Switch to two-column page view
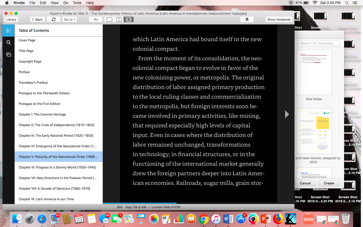This screenshot has width=363, height=227. coord(119,19)
